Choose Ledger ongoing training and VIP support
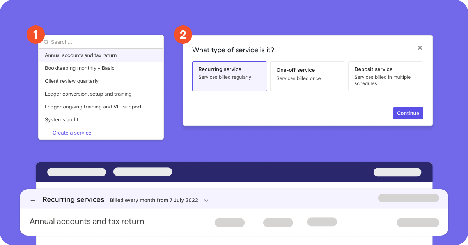The width and height of the screenshot is (468, 245). point(93,107)
